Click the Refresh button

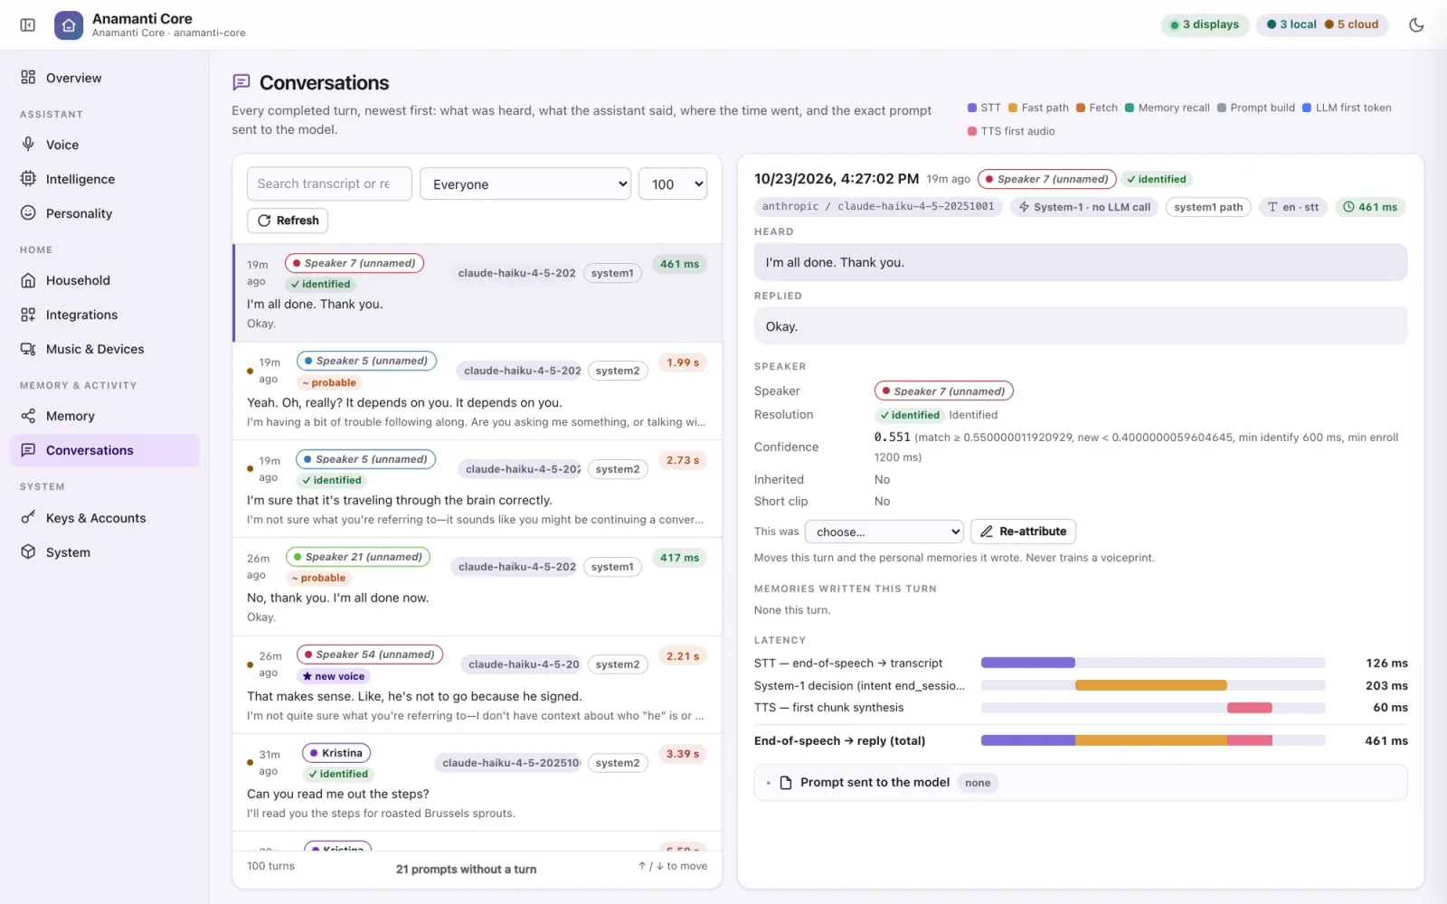[x=288, y=221]
